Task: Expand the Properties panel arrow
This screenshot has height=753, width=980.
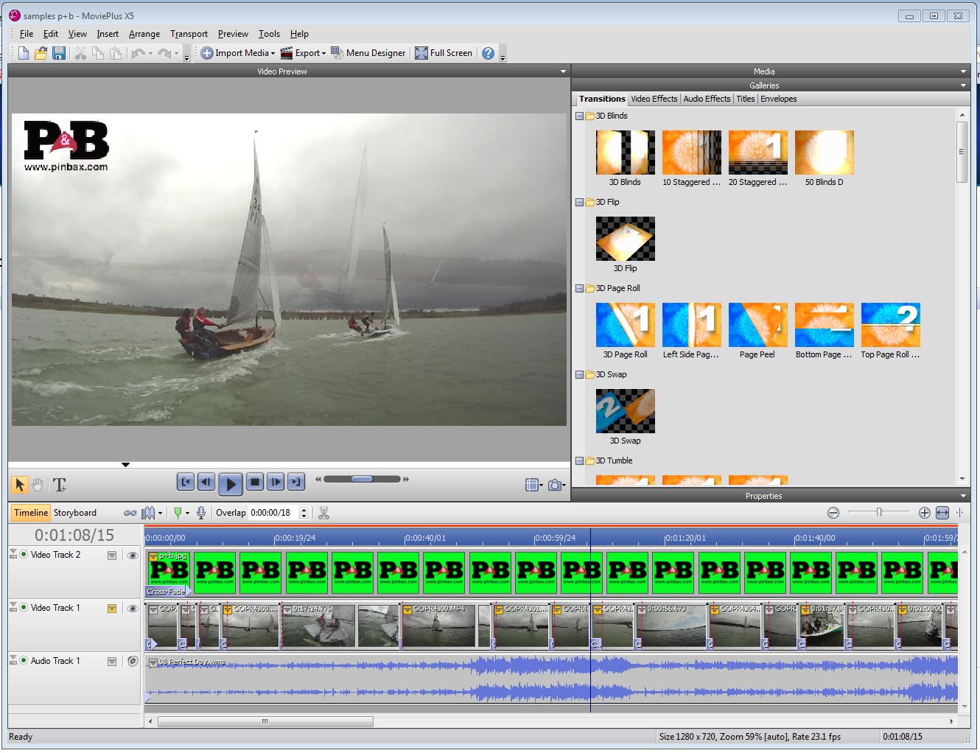Action: pyautogui.click(x=963, y=496)
